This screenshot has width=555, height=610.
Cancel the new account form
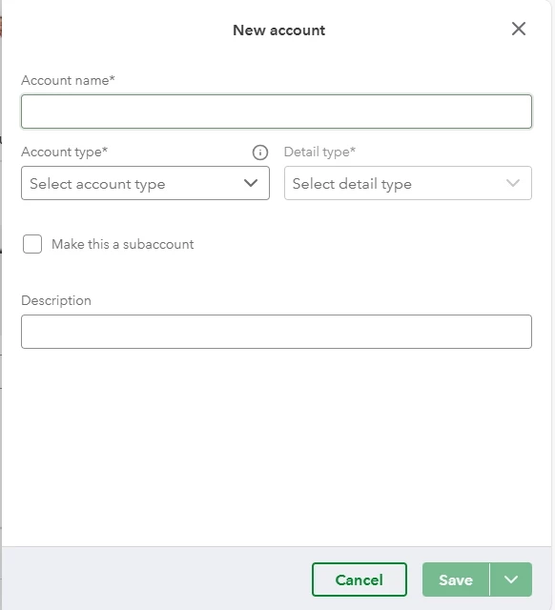point(360,579)
